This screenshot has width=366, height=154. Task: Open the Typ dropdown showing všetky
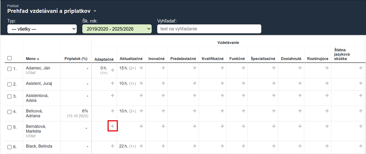42,29
